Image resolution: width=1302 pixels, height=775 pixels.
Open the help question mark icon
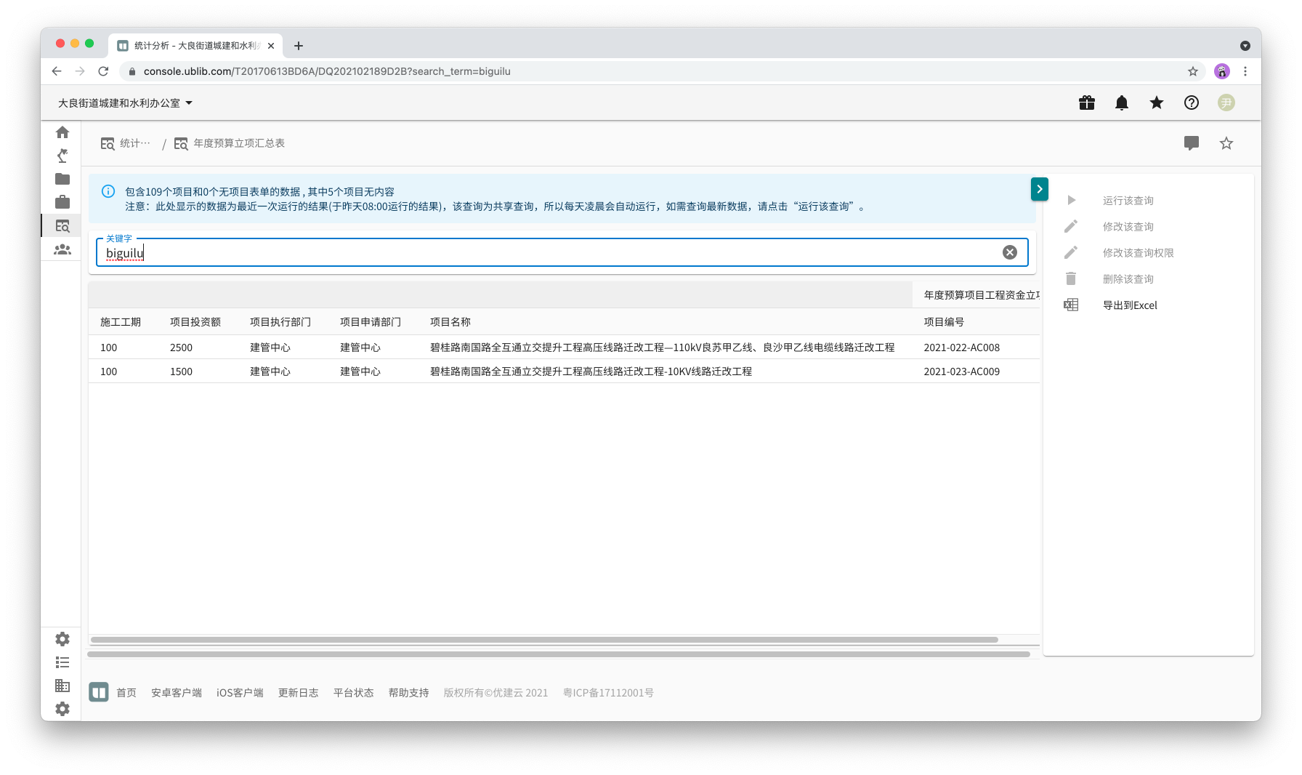coord(1191,103)
